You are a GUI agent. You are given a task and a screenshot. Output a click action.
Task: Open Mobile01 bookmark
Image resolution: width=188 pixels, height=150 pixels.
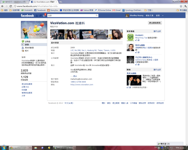click(x=27, y=10)
